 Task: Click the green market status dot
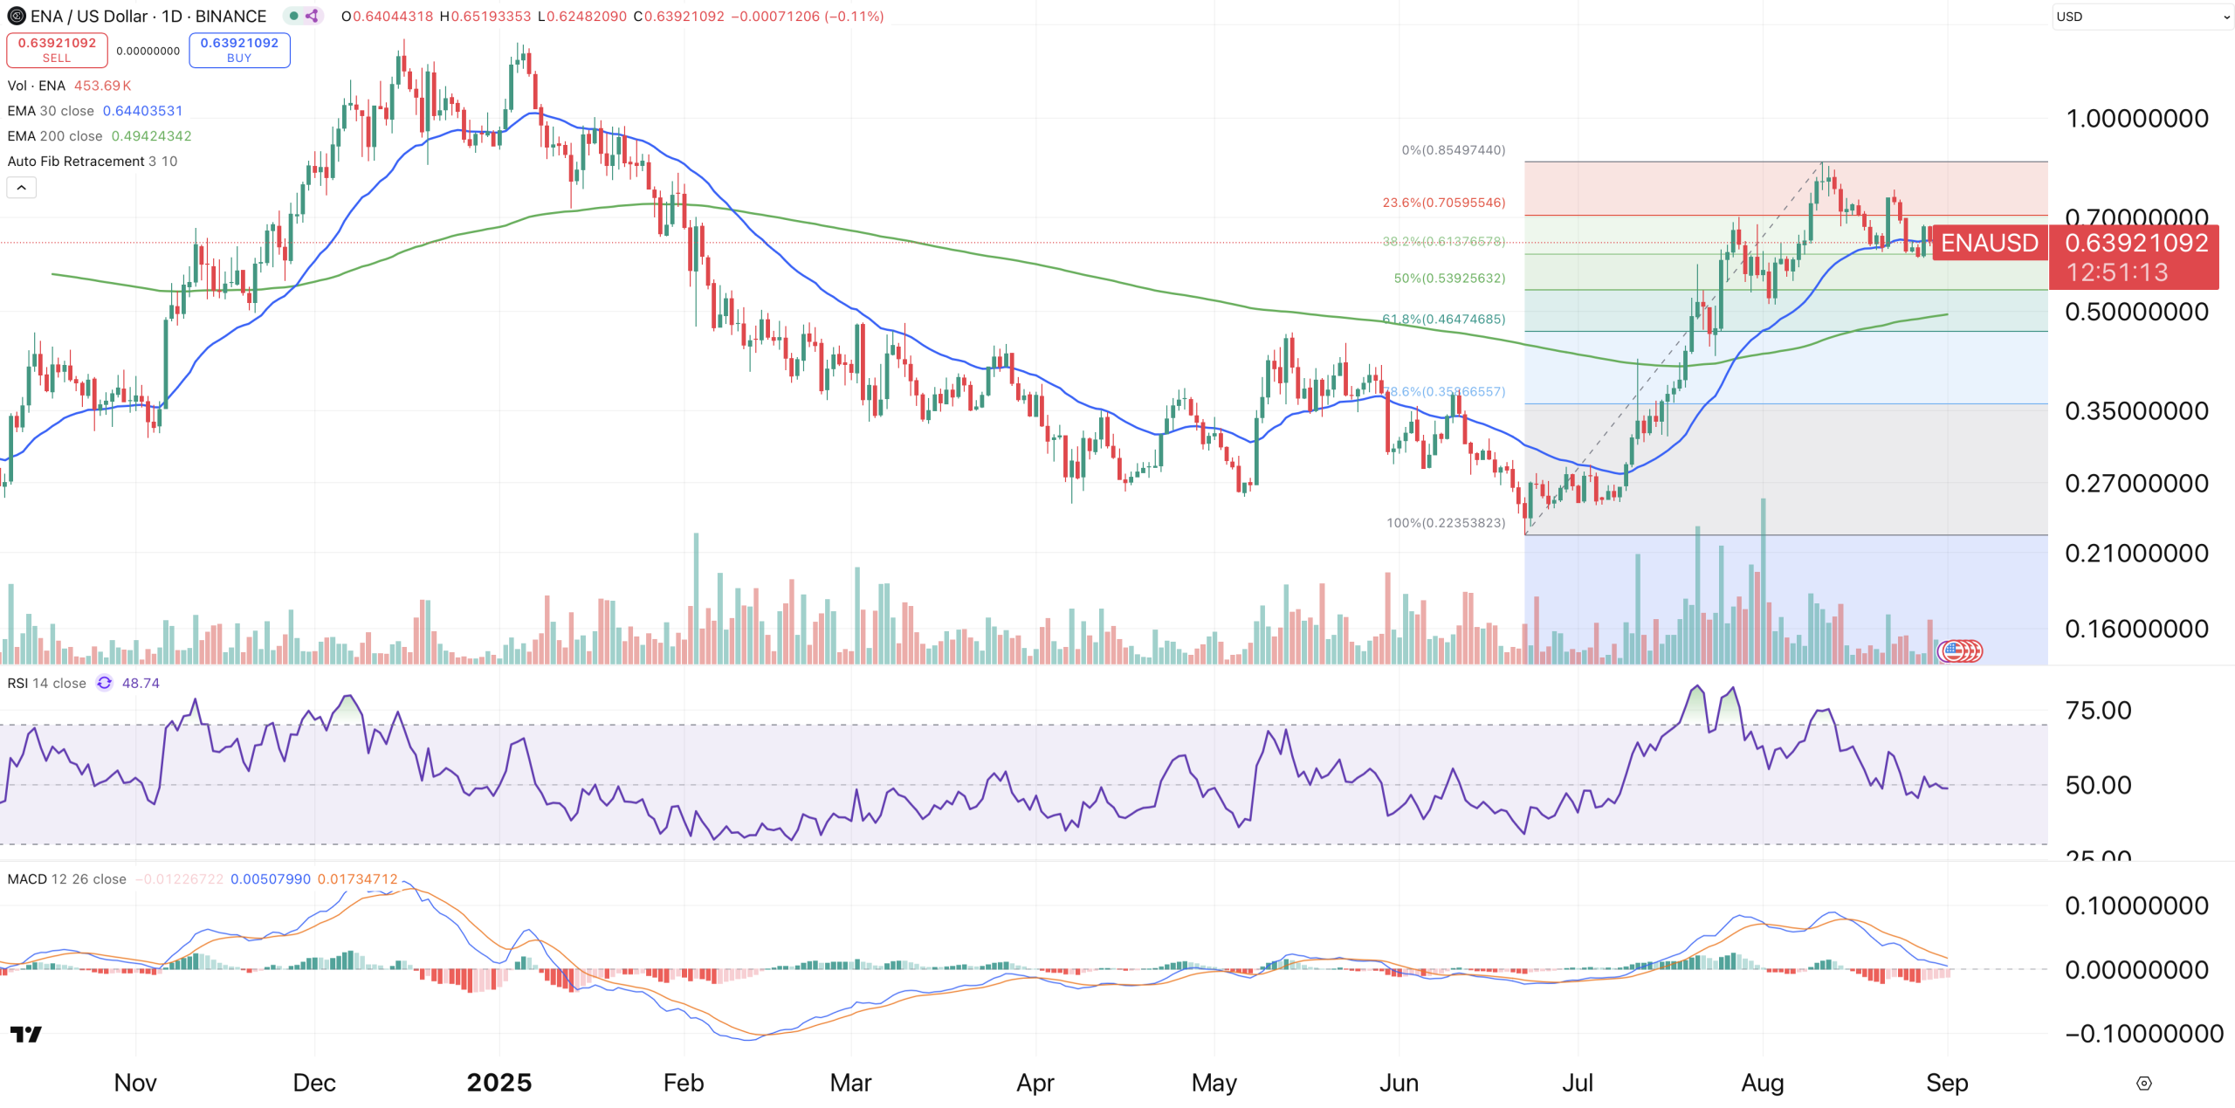pyautogui.click(x=294, y=16)
